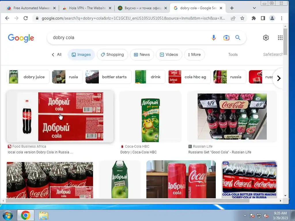The width and height of the screenshot is (295, 221).
Task: Select the Images filter
Action: (x=81, y=54)
